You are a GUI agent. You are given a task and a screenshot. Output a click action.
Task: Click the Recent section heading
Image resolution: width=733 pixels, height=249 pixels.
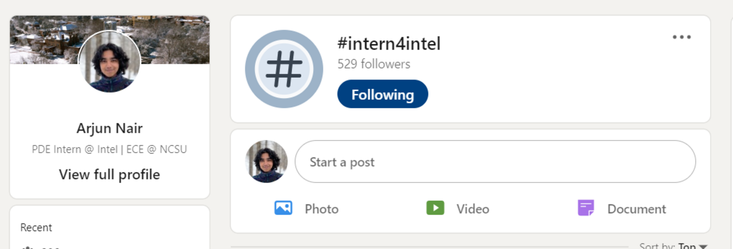36,228
